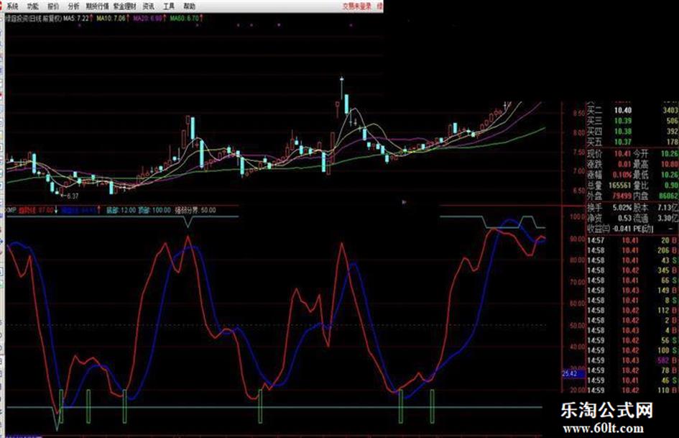Open the 工具 menu

coord(169,6)
